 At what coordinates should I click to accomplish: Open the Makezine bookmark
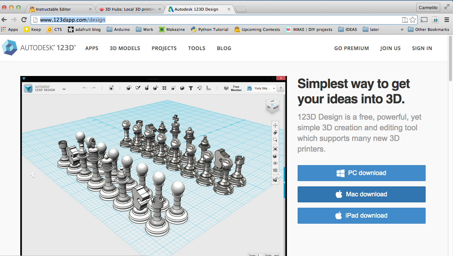[172, 29]
